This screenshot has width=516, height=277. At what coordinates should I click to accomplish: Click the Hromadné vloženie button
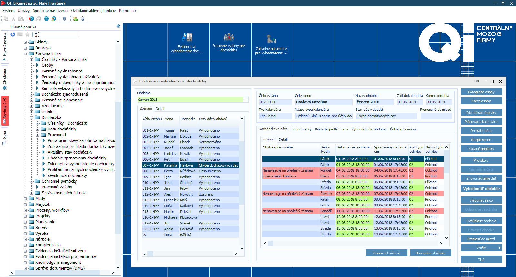[x=430, y=253]
